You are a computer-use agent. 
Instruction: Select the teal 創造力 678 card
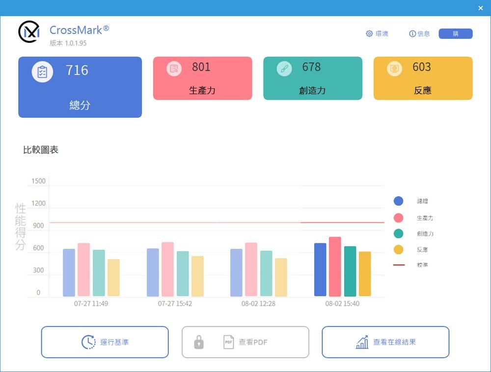tap(313, 78)
